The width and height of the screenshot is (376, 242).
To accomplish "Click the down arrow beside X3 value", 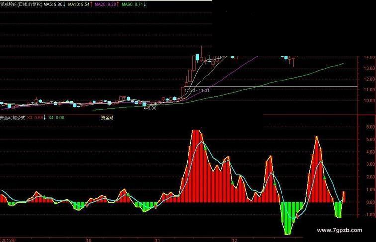I will pyautogui.click(x=45, y=118).
